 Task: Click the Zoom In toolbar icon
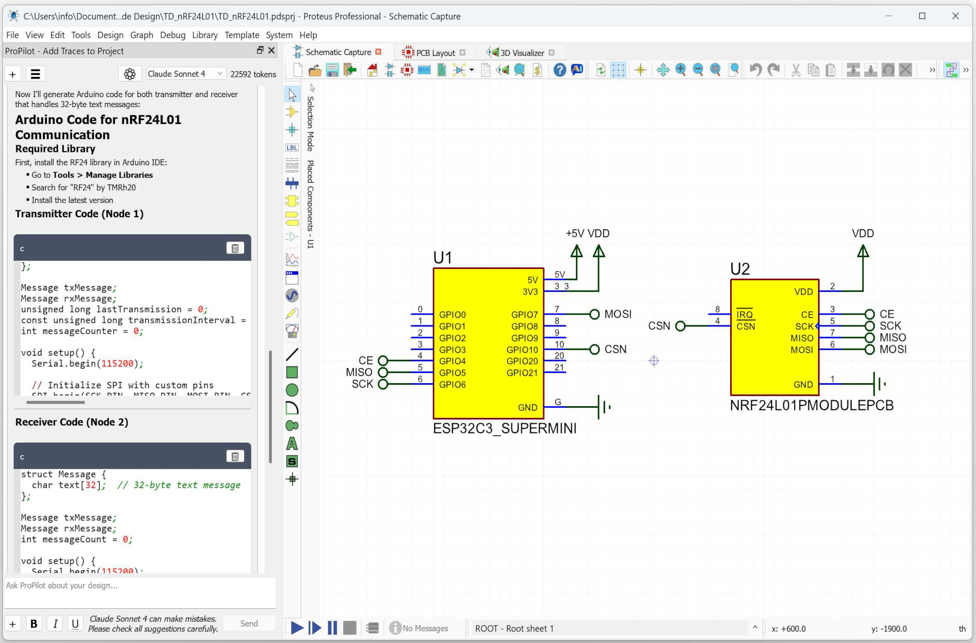click(x=681, y=70)
